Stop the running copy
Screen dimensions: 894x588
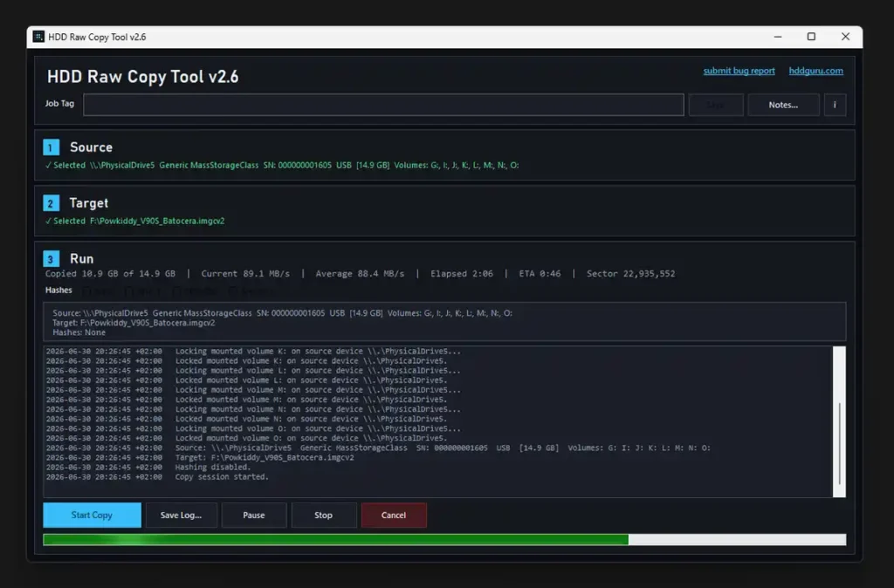click(x=323, y=515)
